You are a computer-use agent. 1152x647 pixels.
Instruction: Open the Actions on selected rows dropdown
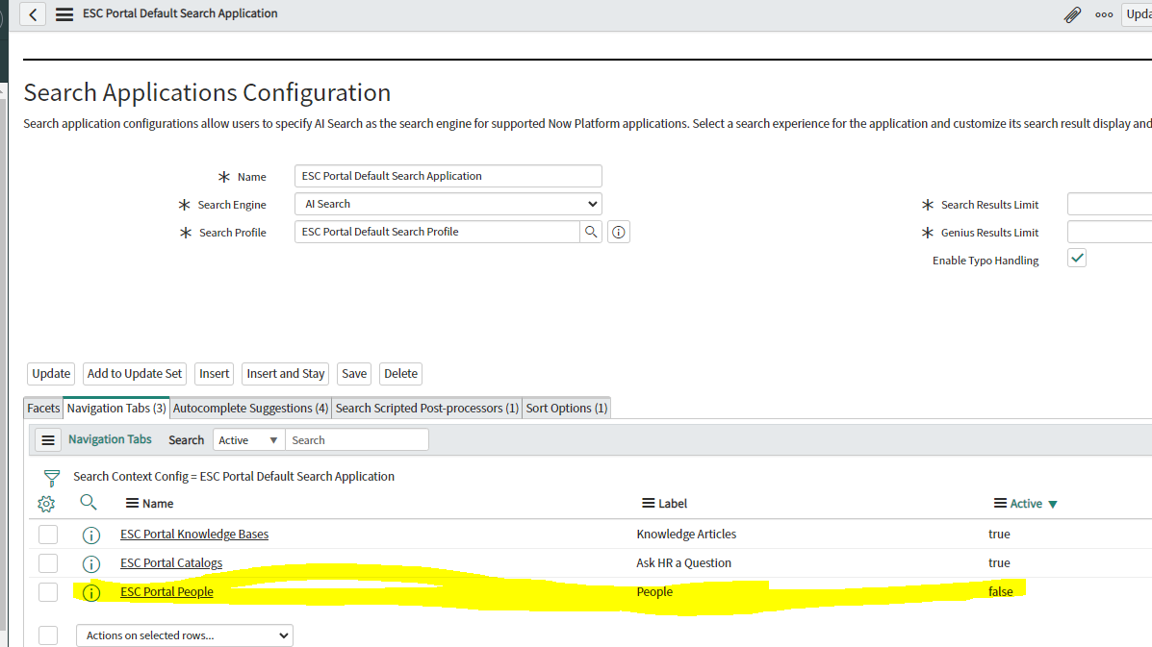click(x=185, y=635)
